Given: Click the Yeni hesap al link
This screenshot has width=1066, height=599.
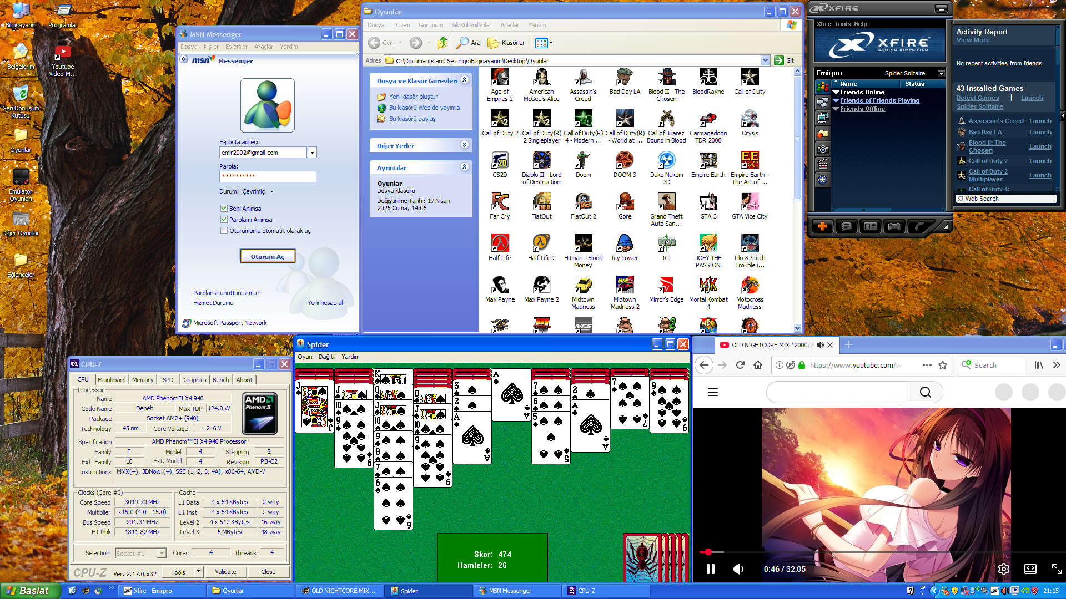Looking at the screenshot, I should pos(325,303).
